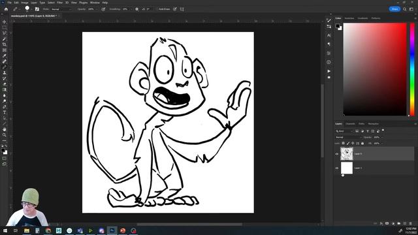This screenshot has width=418, height=235.
Task: Open the Info panel icon in side dock
Action: pyautogui.click(x=329, y=62)
